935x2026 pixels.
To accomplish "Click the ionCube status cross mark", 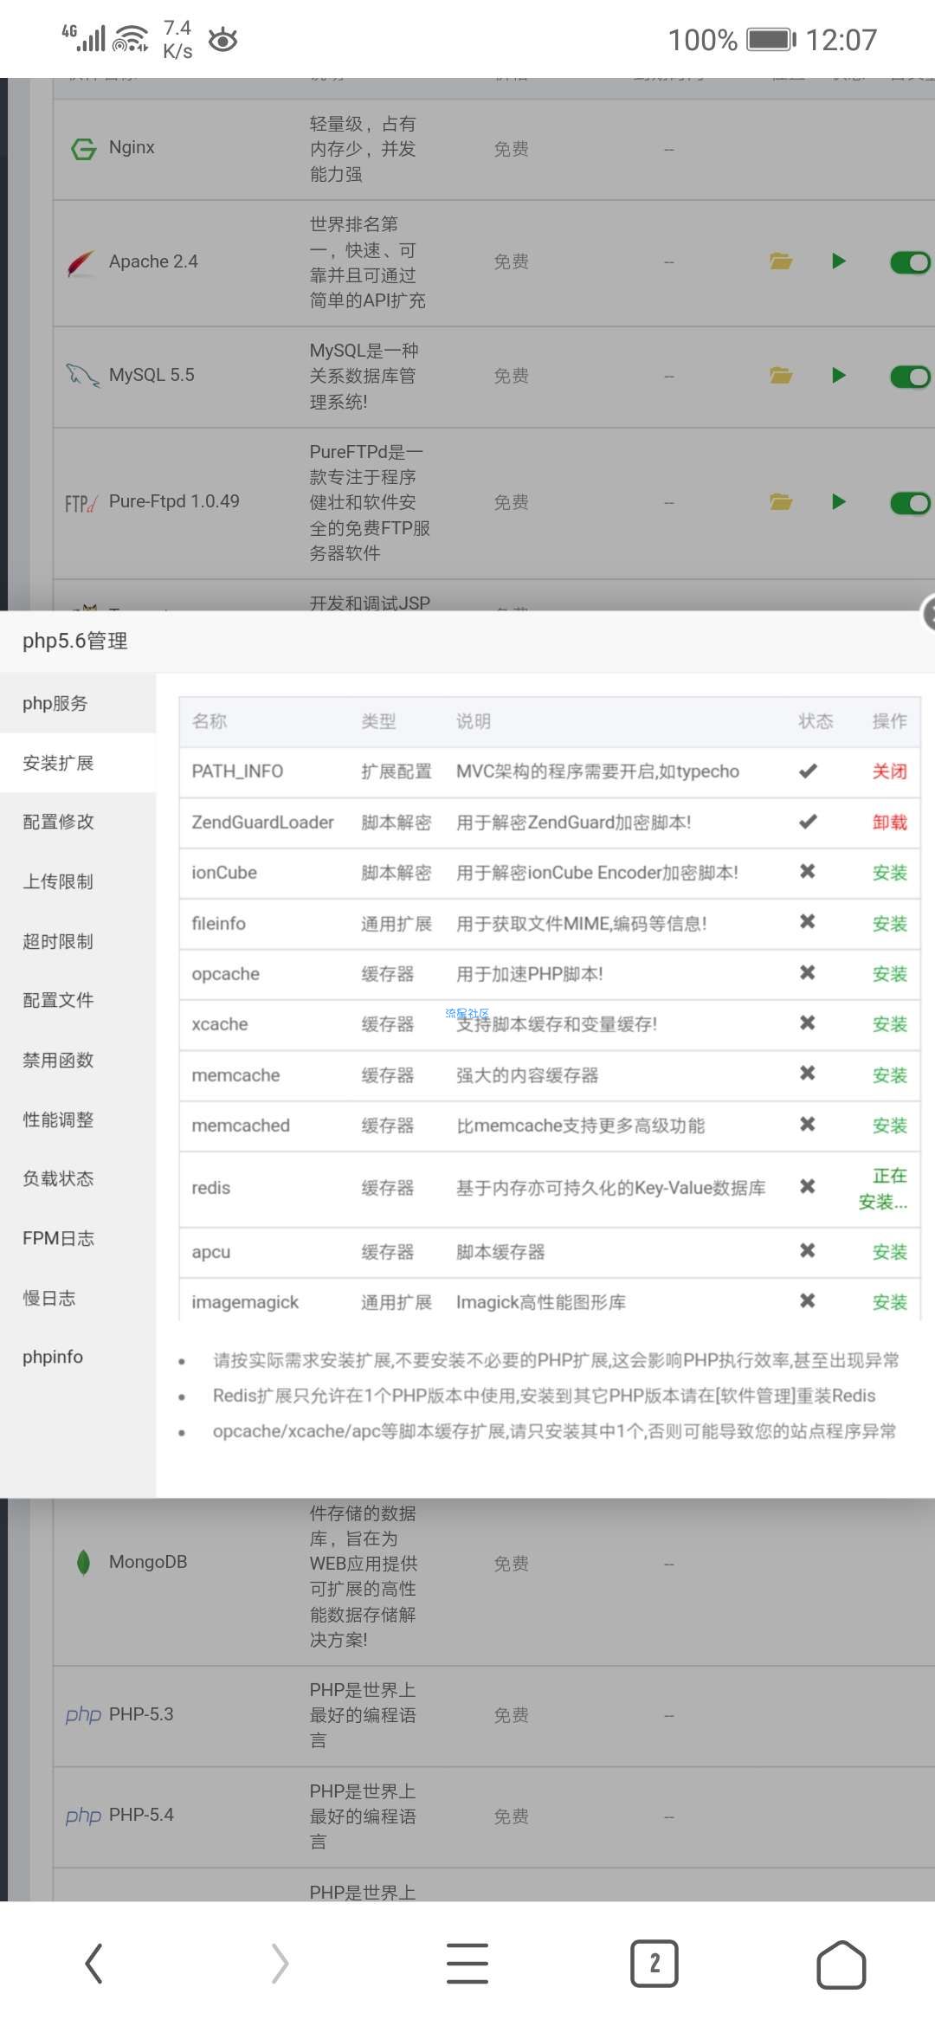I will (x=808, y=871).
